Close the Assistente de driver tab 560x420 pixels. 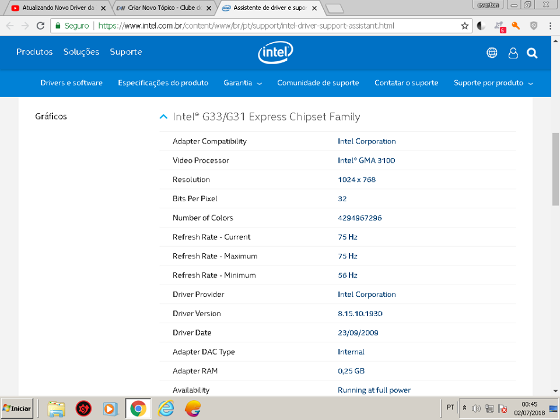coord(314,8)
